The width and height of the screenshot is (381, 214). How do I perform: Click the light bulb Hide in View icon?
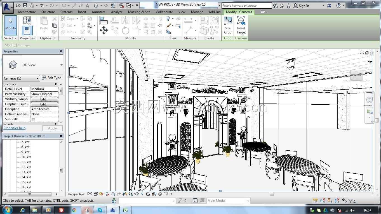[168, 19]
